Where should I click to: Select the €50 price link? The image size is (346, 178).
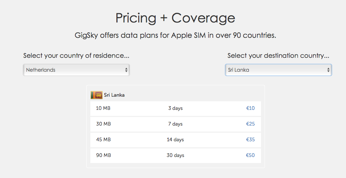point(250,155)
